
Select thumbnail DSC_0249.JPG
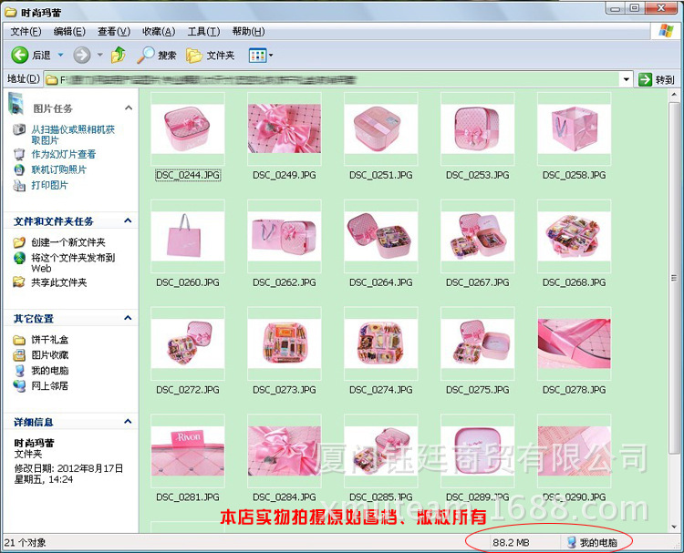click(285, 129)
